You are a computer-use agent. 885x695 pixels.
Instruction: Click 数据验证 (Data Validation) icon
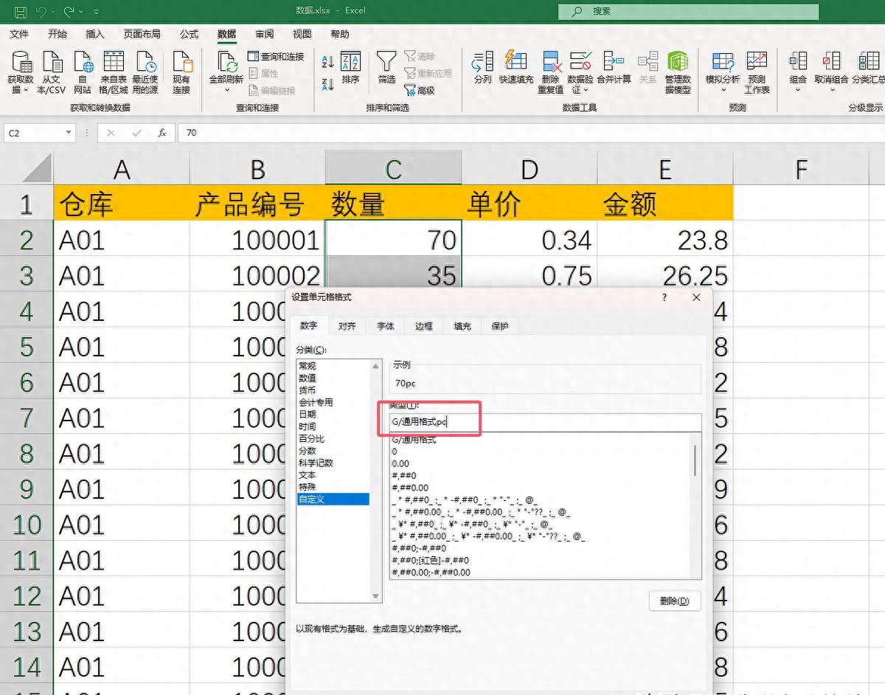click(x=580, y=63)
